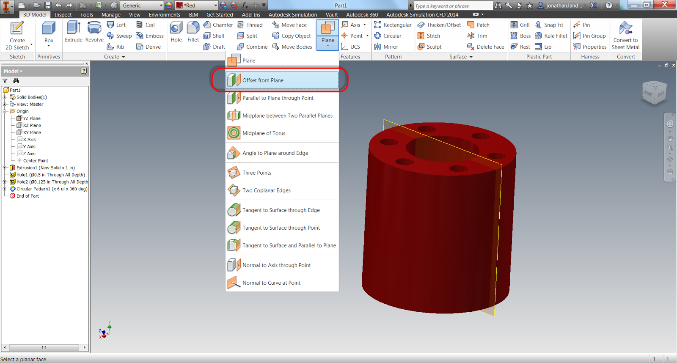677x363 pixels.
Task: Expand Circular Pattern1 tree node
Action: tap(5, 189)
